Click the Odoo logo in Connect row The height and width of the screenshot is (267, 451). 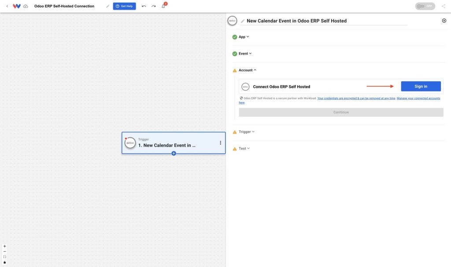tap(245, 87)
